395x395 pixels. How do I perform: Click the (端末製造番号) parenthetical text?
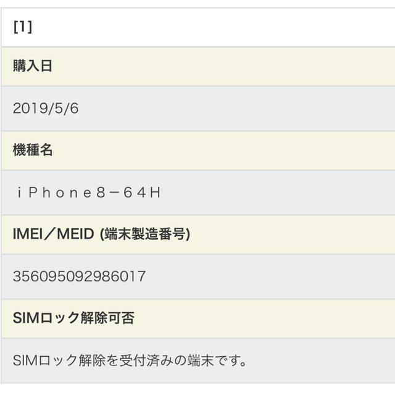tap(145, 234)
